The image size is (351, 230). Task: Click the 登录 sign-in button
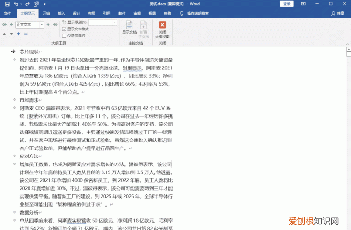click(287, 4)
